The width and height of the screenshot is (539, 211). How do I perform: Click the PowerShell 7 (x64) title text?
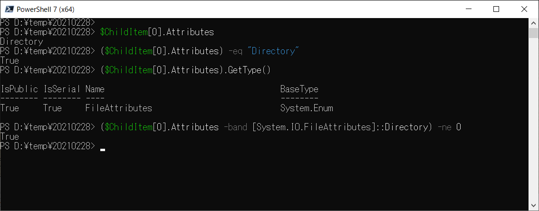[x=45, y=10]
